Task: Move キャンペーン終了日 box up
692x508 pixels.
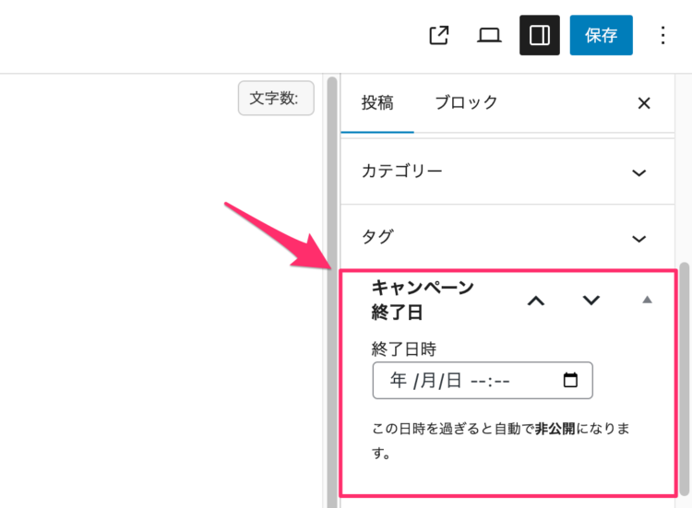Action: [536, 300]
